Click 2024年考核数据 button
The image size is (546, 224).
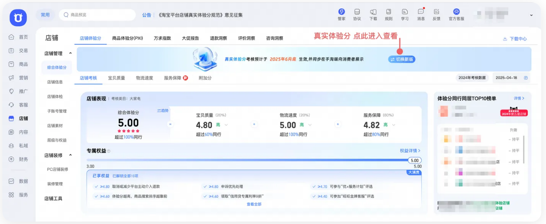(x=472, y=78)
